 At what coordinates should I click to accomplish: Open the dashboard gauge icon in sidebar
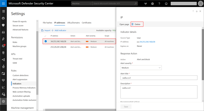point(3,18)
